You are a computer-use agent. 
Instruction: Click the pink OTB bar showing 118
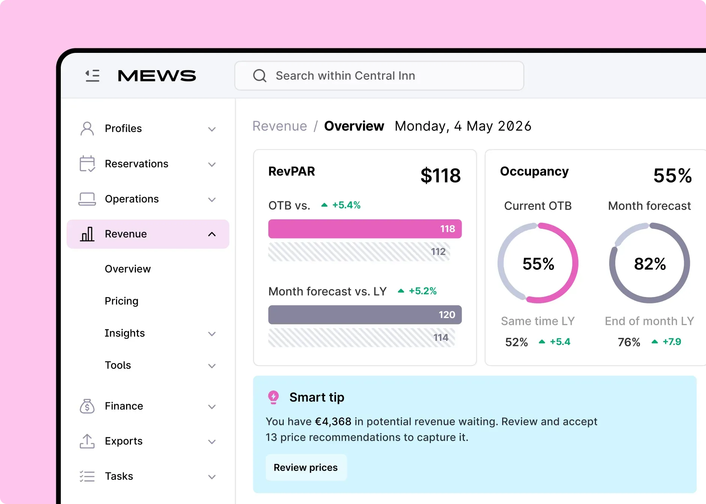(365, 229)
